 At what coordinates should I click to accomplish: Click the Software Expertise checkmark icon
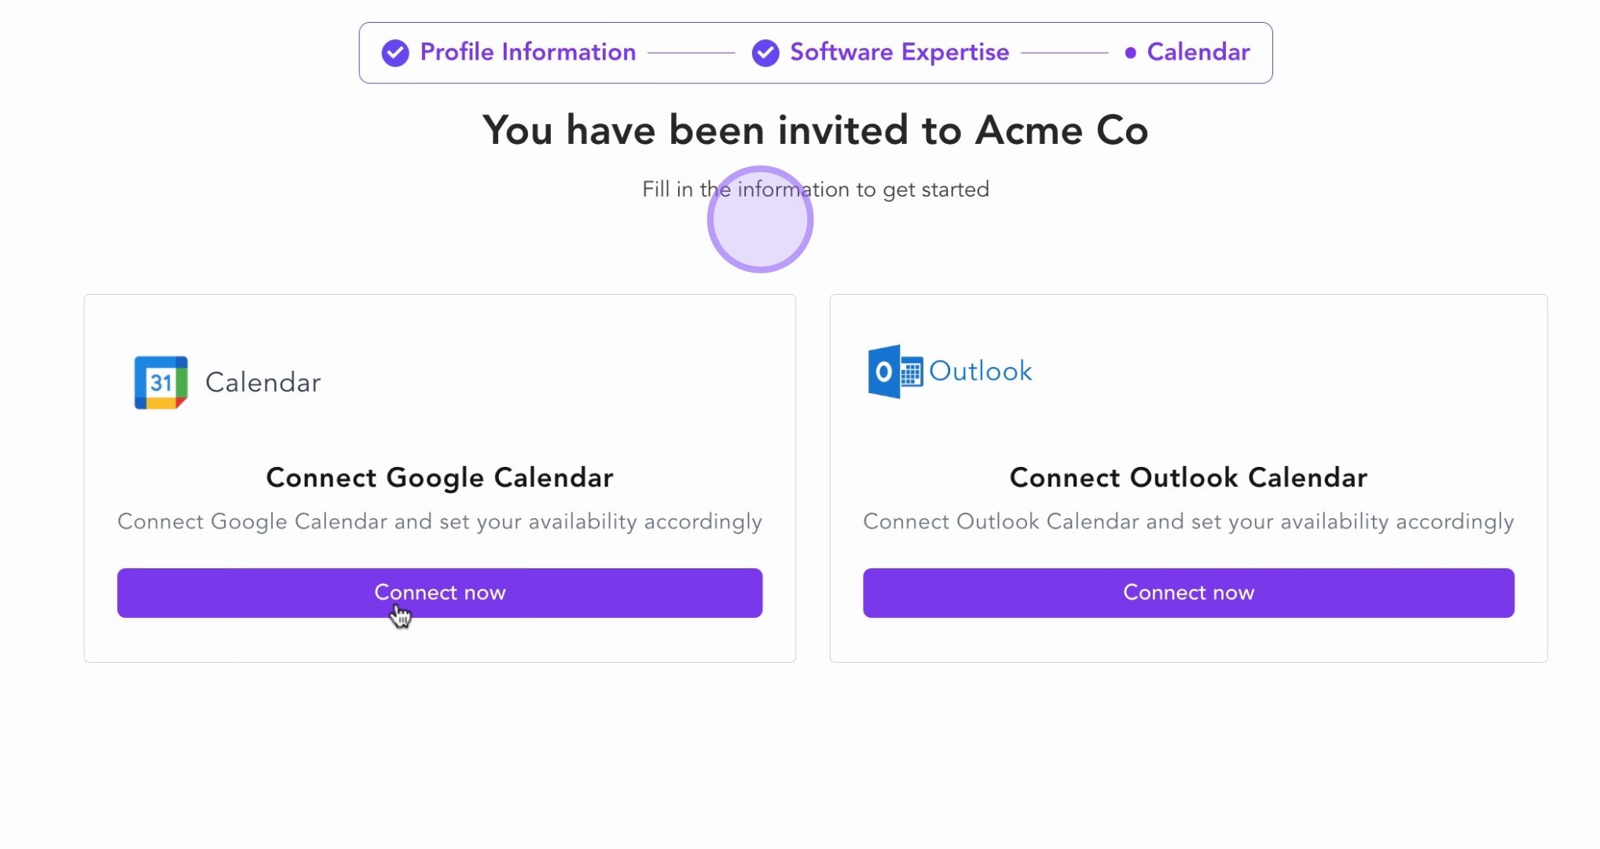pyautogui.click(x=765, y=53)
